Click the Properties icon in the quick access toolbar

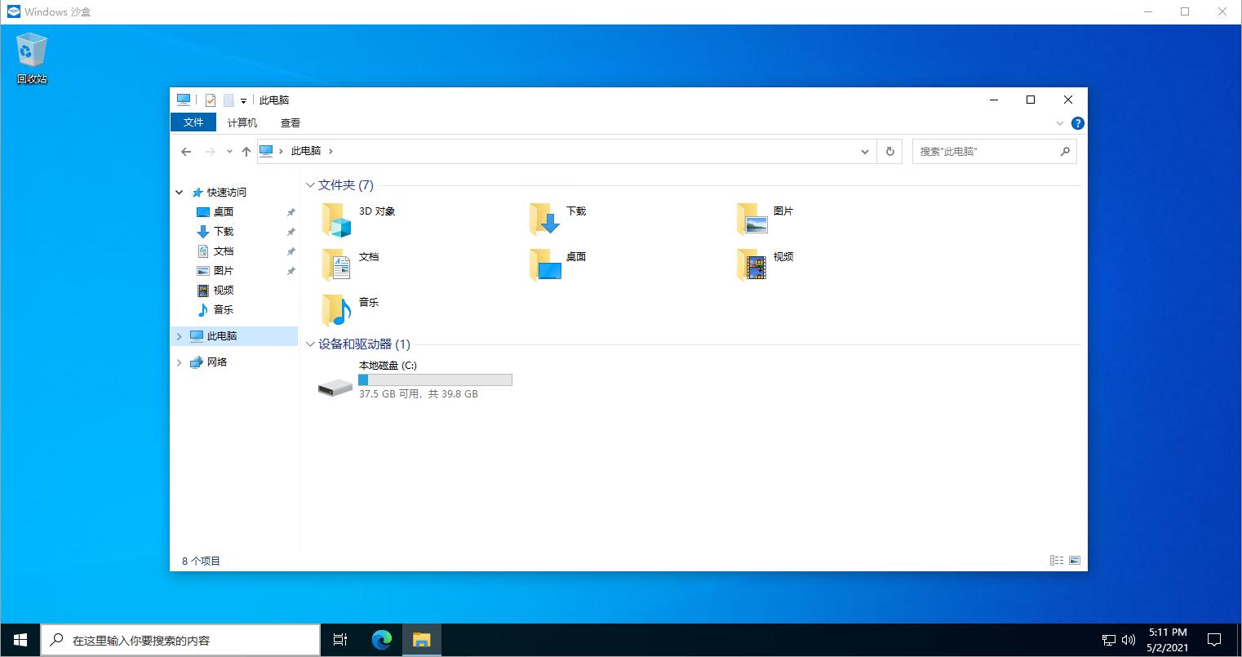(211, 100)
